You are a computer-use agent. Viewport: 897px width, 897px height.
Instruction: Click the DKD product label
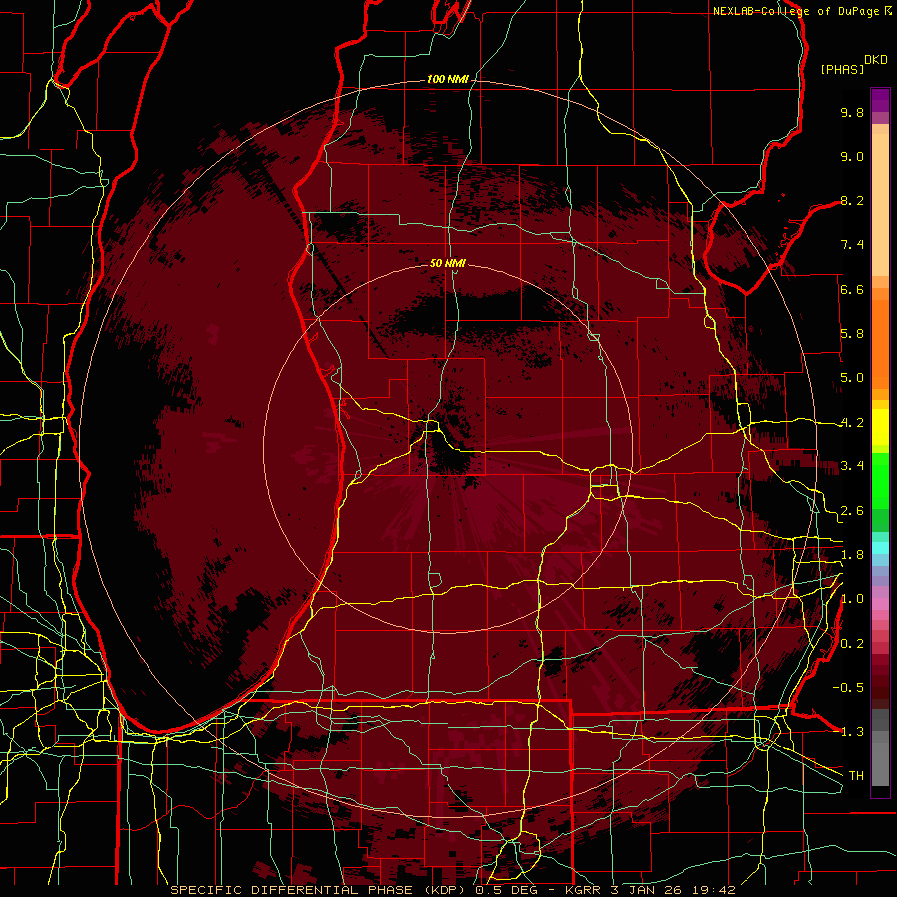pyautogui.click(x=876, y=60)
